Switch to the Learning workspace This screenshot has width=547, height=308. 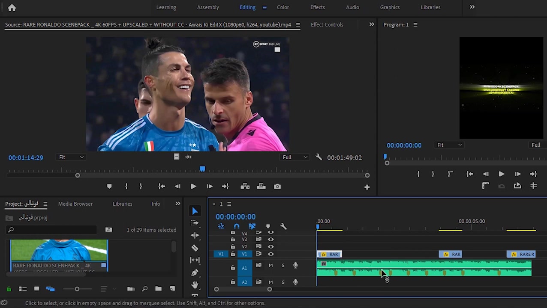(166, 7)
